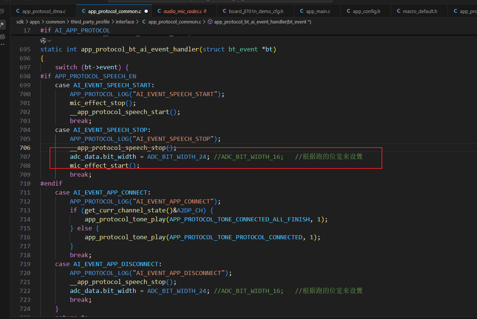Viewport: 477px width, 319px height.
Task: Click the "AI_EVENT_APP_DISCONNECT" log string
Action: [x=178, y=273]
